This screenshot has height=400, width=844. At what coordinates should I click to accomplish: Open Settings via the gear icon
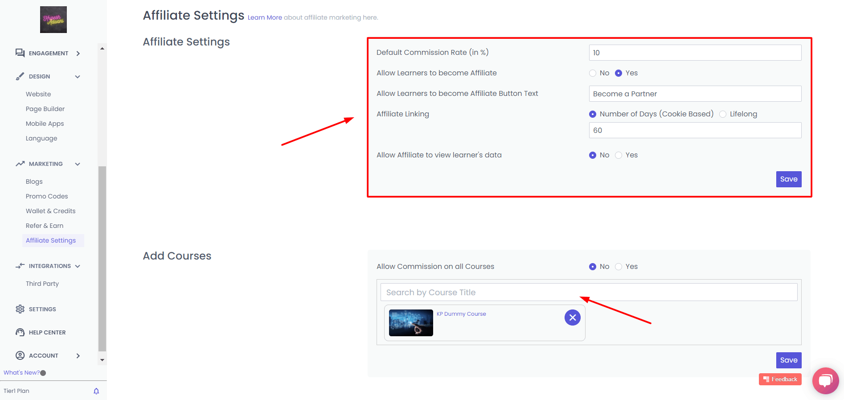click(20, 309)
